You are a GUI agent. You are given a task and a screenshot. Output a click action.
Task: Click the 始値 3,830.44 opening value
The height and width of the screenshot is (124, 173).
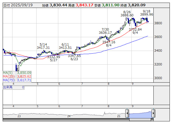pos(55,5)
